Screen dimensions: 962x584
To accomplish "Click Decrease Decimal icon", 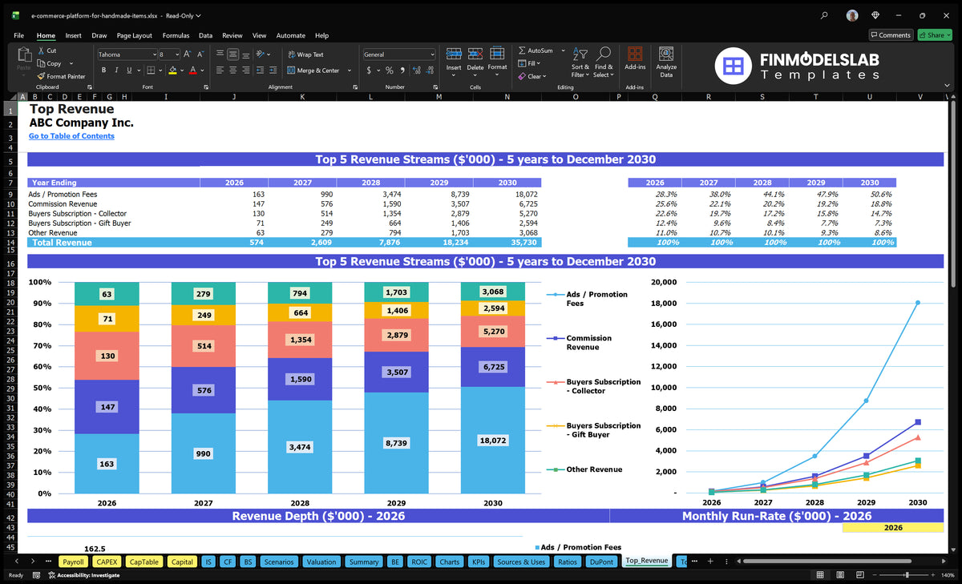I will pos(430,70).
